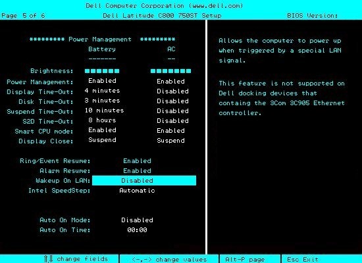Viewport: 362px width, 263px height.
Task: Select Battery Suspend Time-Out 10 minutes value
Action: point(104,110)
